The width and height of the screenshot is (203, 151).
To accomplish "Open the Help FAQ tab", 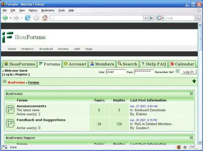I will [x=154, y=64].
